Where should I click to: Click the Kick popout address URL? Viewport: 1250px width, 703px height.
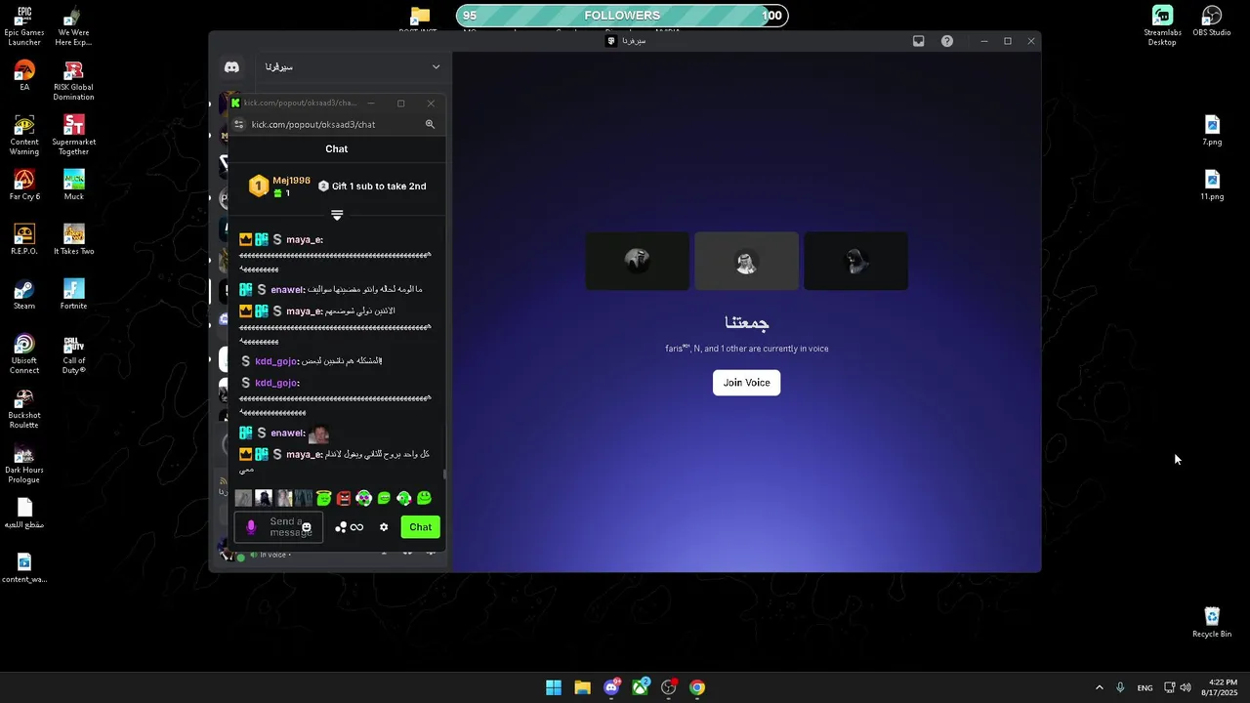tap(312, 124)
